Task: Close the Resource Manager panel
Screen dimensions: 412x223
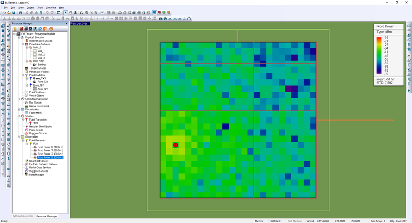Action: pos(66,23)
